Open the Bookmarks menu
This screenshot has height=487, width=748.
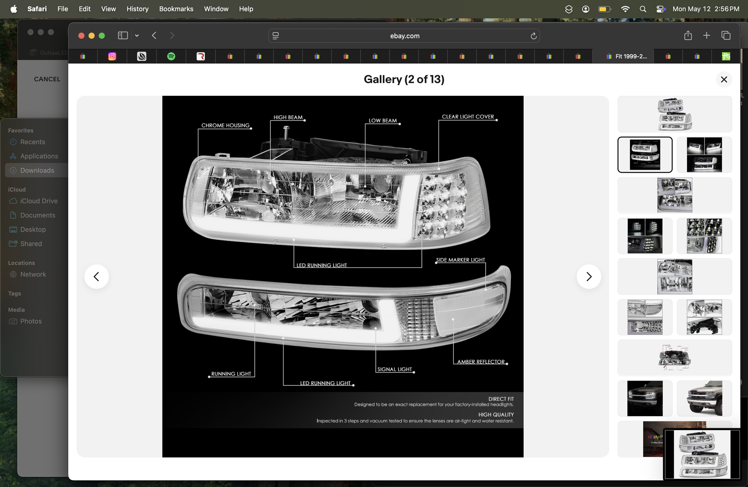click(176, 9)
